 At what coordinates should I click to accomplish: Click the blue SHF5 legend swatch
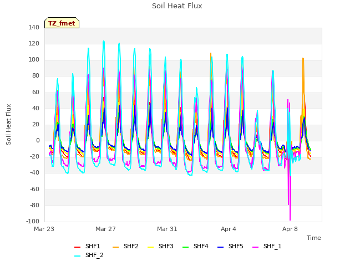221,247
